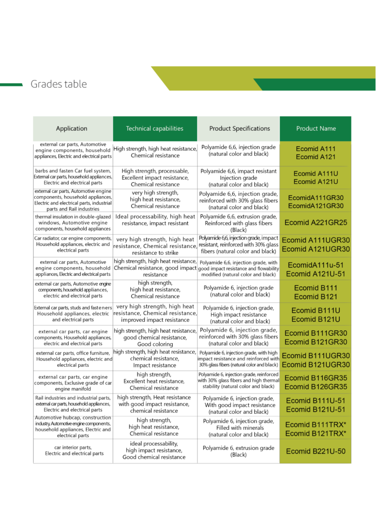Click the Ecomid B221U-50 cell
377x529 pixels.
coord(315,452)
